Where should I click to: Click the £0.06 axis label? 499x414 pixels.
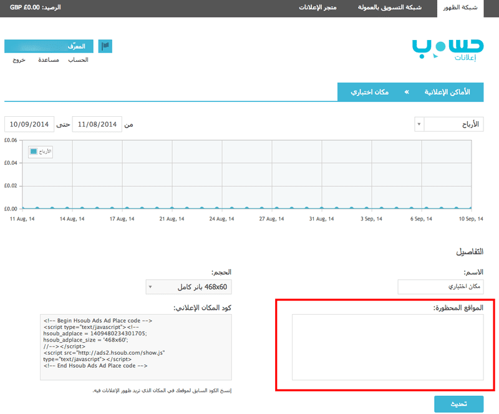click(x=11, y=140)
